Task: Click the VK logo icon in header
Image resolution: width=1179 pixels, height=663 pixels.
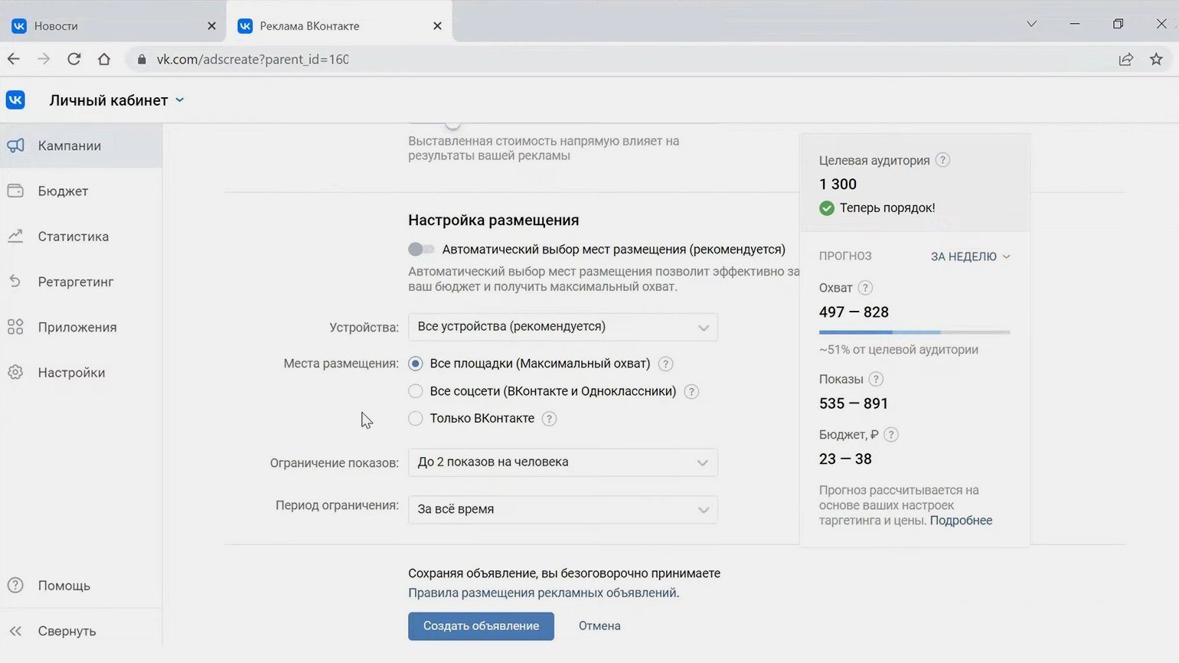Action: pos(15,100)
